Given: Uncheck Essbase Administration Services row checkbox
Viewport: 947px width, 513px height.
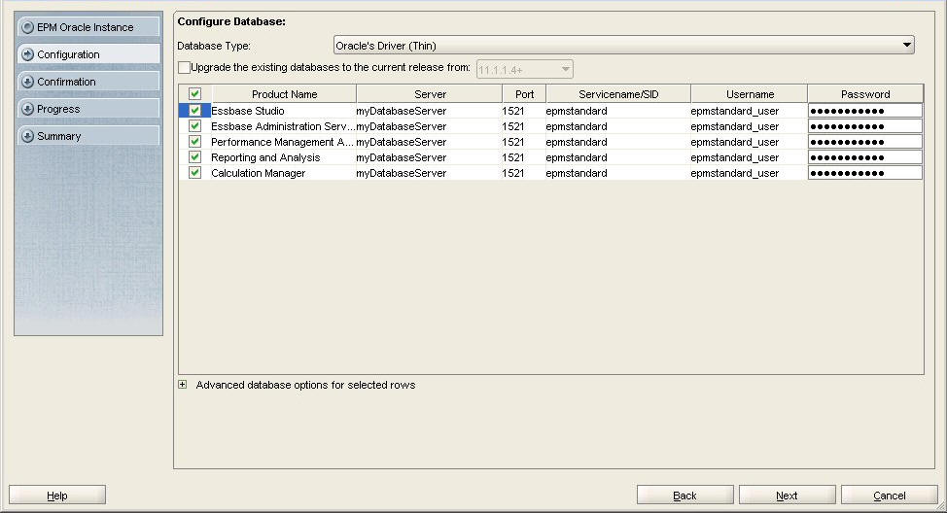Looking at the screenshot, I should (x=194, y=126).
